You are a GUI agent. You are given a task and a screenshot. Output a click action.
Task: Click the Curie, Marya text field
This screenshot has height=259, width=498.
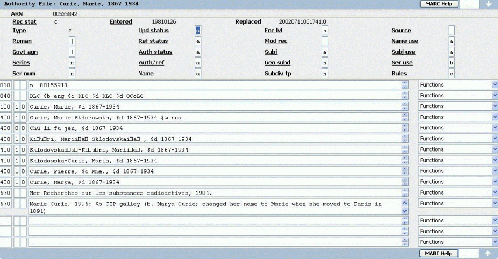(215, 182)
